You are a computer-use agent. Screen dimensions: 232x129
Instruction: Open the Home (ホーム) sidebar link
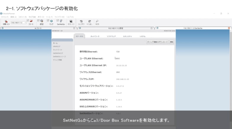pyautogui.click(x=55, y=43)
